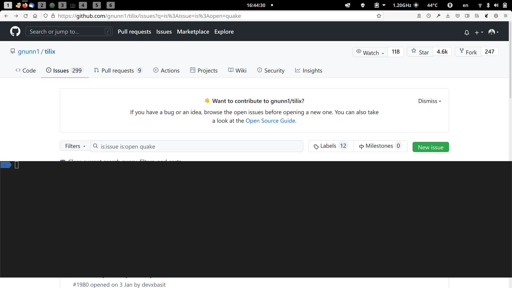Click the site padlock security icon
The image size is (512, 288).
[x=53, y=16]
